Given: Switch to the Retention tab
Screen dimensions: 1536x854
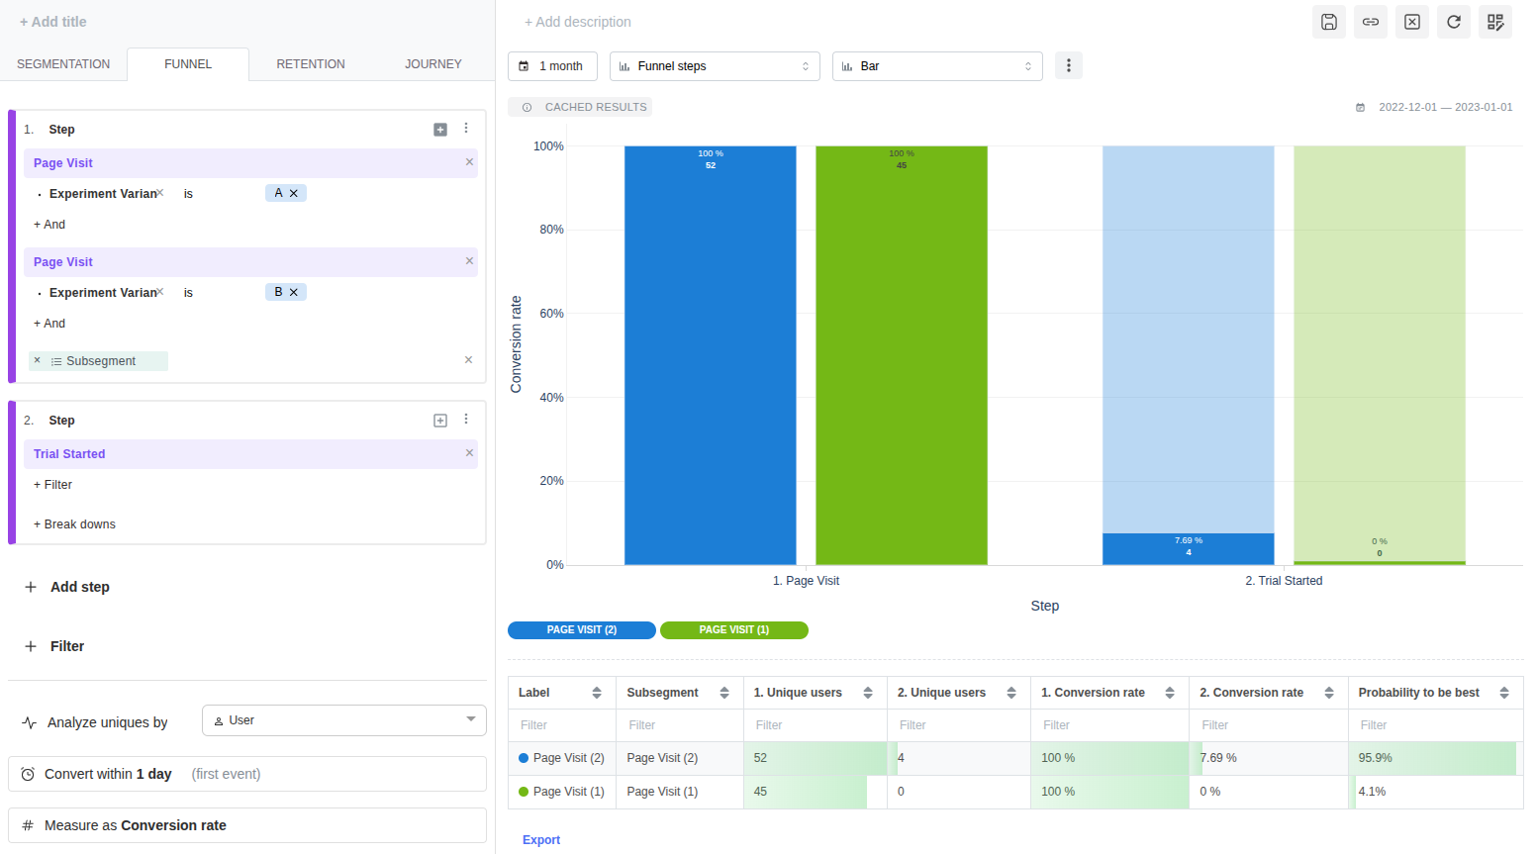Looking at the screenshot, I should [311, 64].
